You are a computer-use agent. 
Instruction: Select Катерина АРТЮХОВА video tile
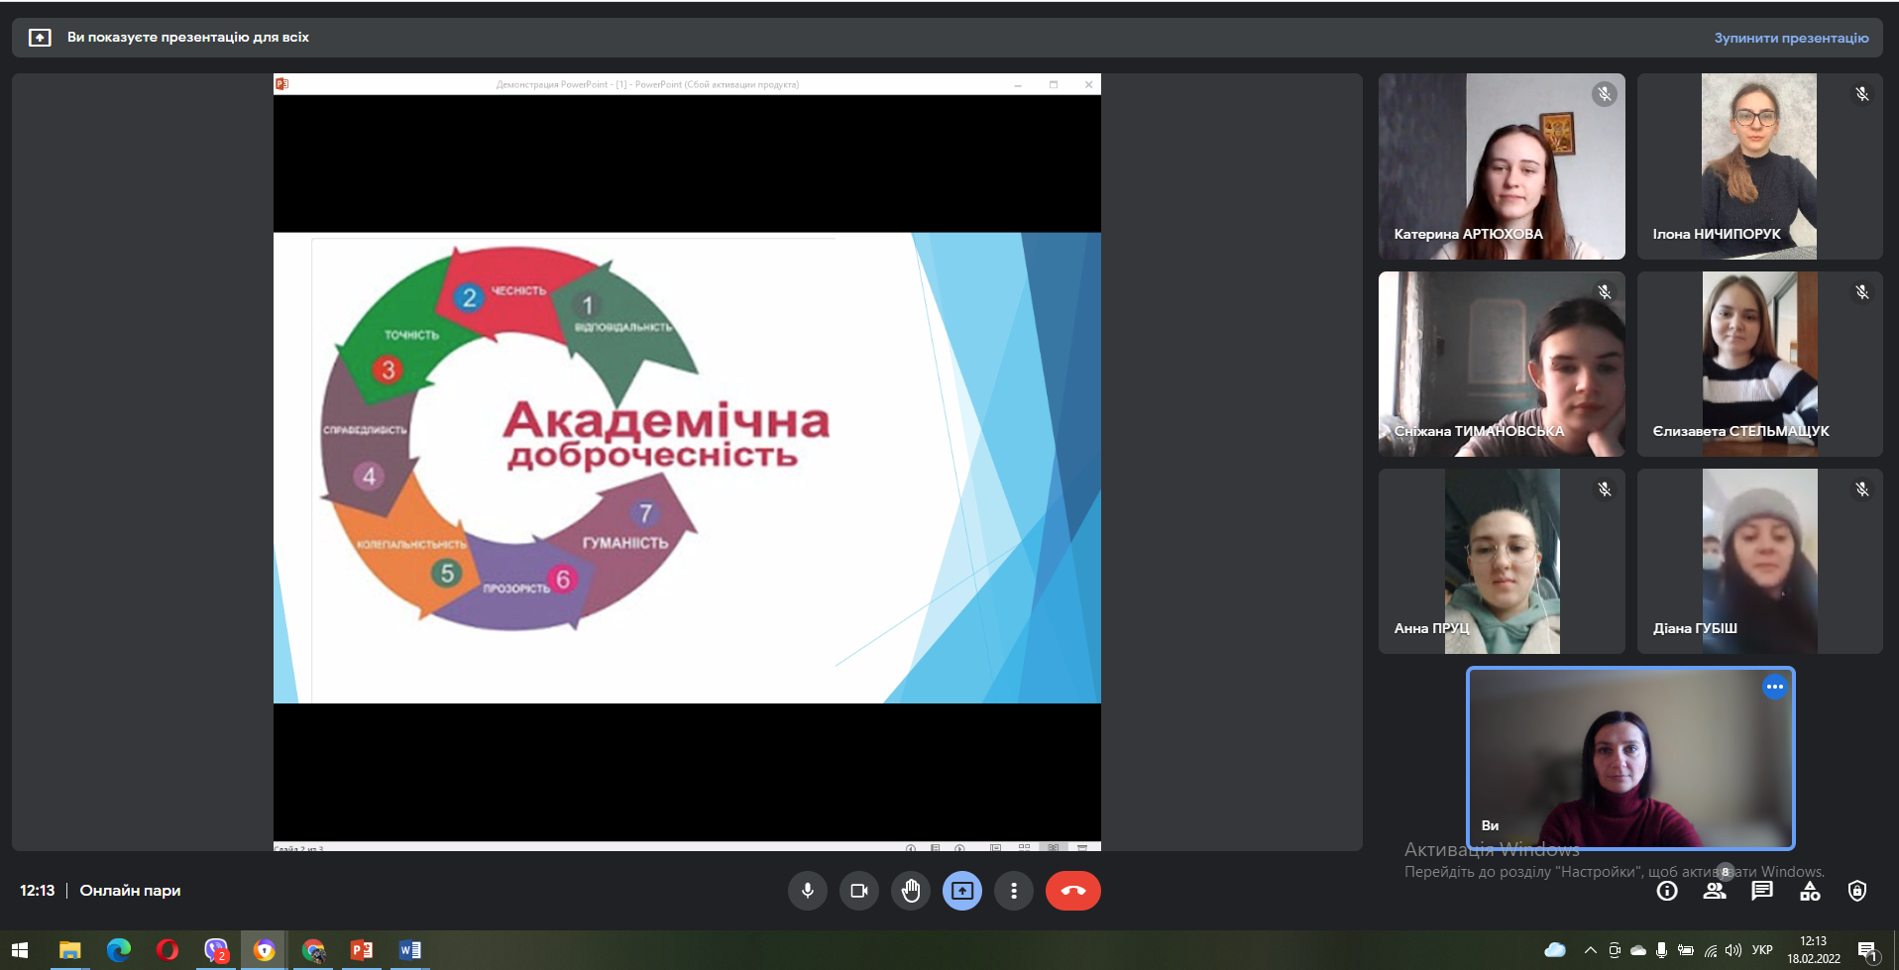point(1501,166)
